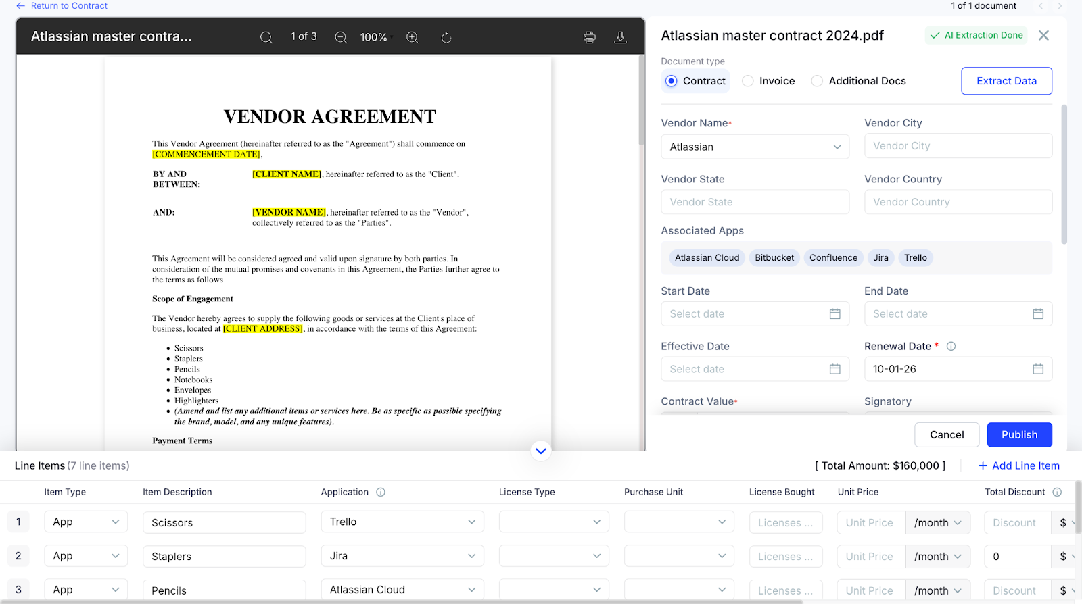Click Start Date select date field
Screen dimensions: 1082x604
point(755,313)
